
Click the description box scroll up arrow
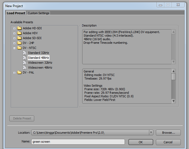click(173, 32)
